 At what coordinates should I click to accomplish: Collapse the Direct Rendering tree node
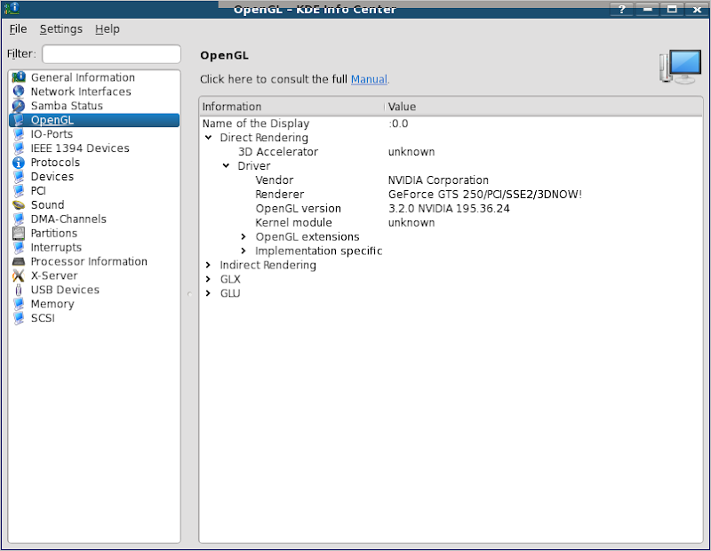[x=209, y=138]
